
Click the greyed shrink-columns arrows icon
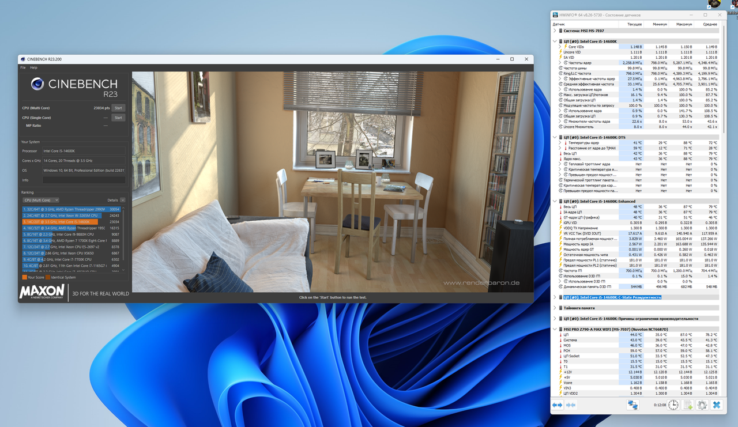click(571, 405)
